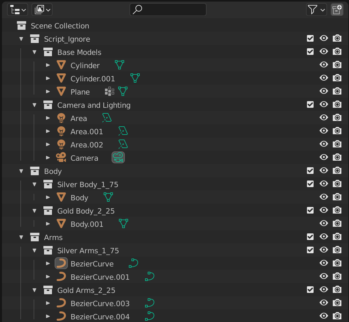Uncheck the Arms collection checkbox
This screenshot has height=322, width=349.
click(310, 237)
